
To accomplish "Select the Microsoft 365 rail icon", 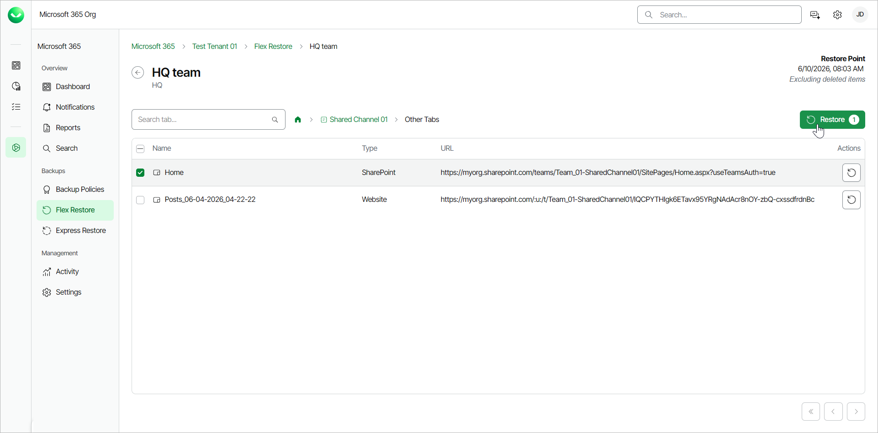I will point(16,148).
